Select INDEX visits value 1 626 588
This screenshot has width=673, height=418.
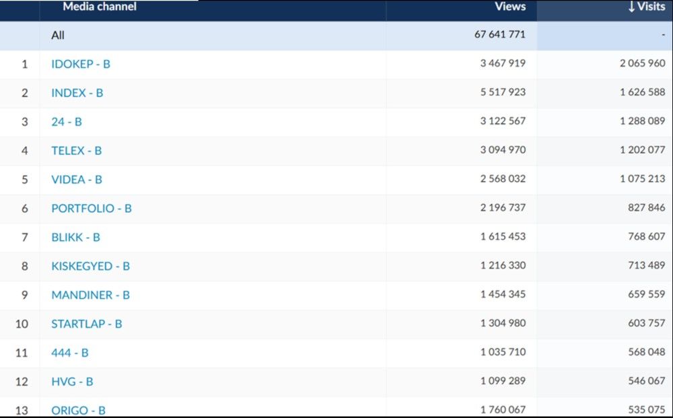point(642,92)
